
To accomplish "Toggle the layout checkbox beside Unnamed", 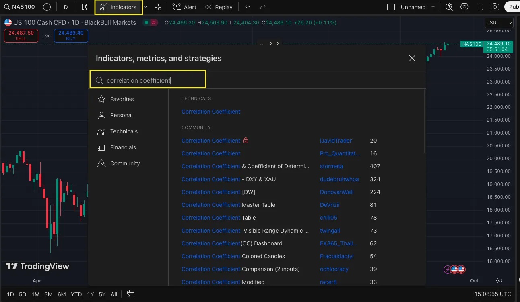I will point(391,7).
